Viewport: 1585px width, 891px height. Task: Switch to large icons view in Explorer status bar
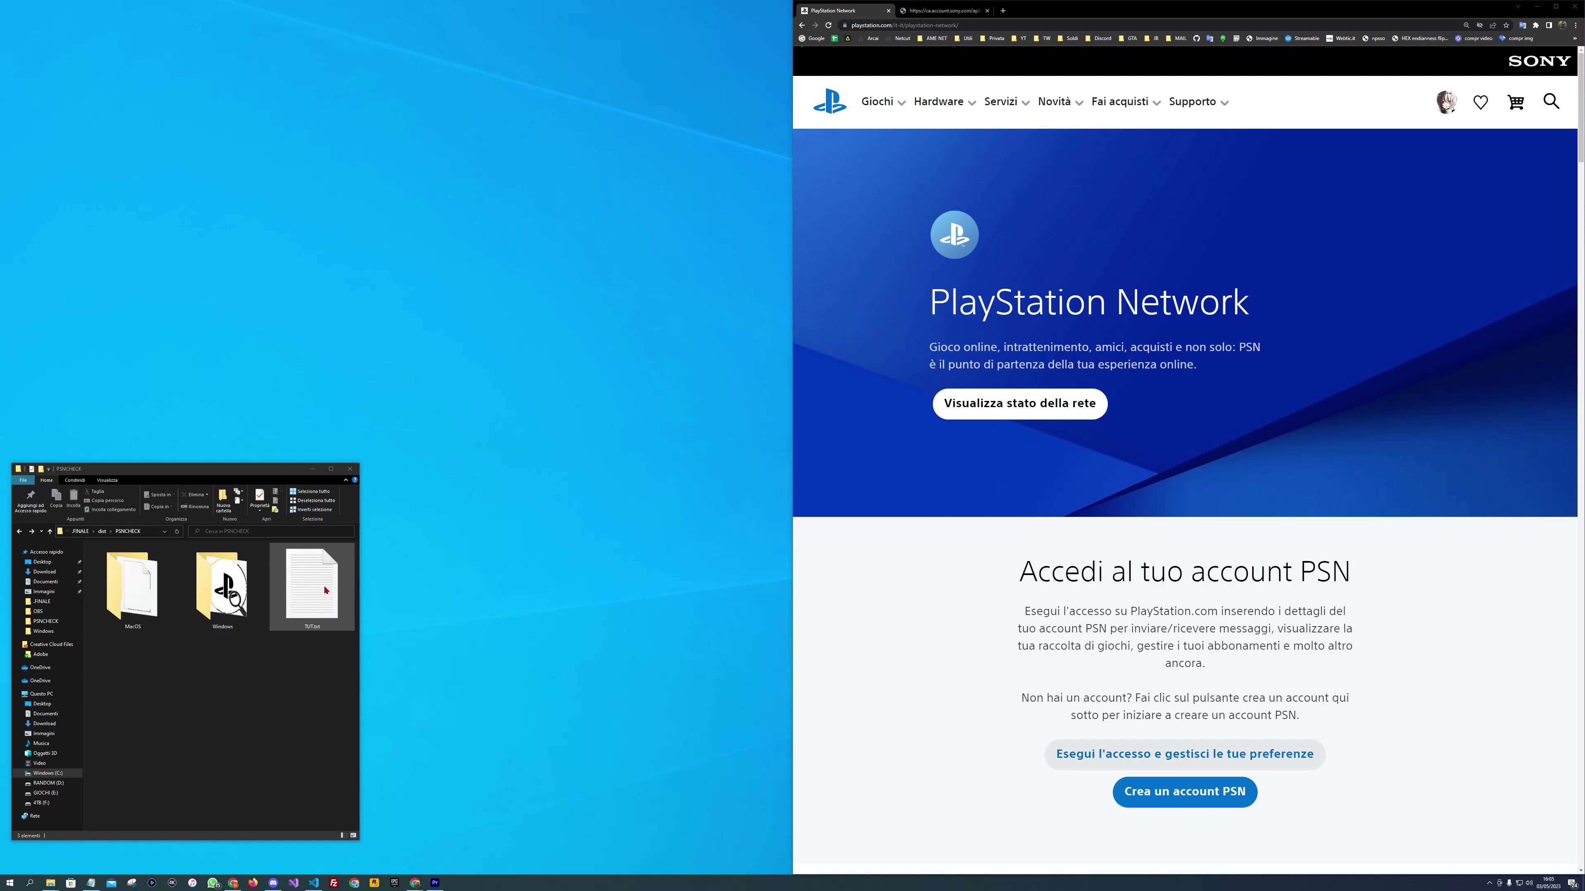[x=353, y=835]
